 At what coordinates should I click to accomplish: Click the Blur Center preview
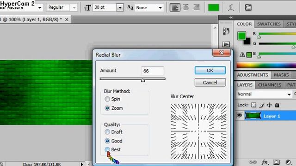pos(198,131)
